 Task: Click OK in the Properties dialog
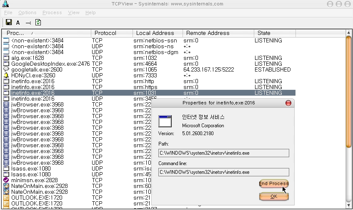pos(274,197)
